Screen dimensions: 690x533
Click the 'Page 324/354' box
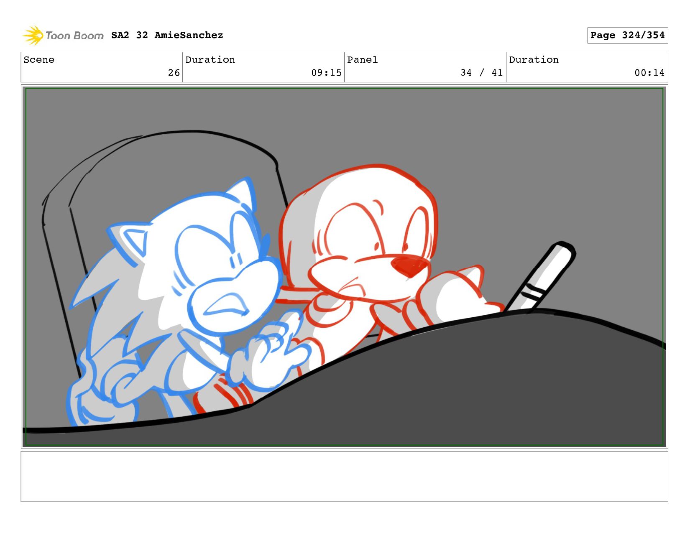(627, 35)
